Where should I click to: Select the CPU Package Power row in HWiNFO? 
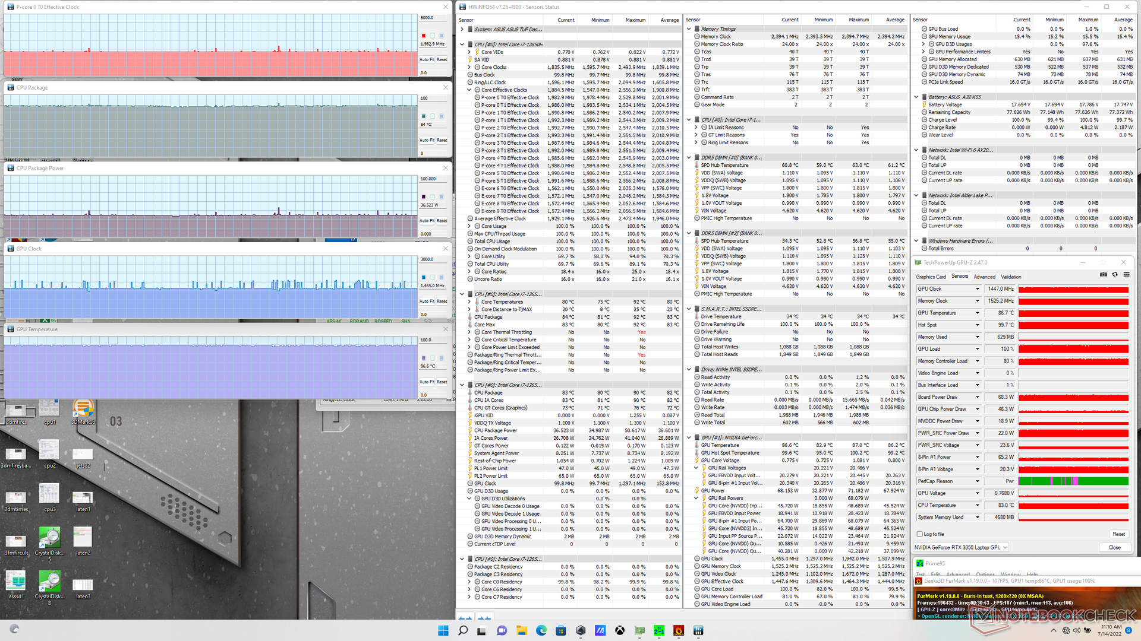pyautogui.click(x=570, y=431)
